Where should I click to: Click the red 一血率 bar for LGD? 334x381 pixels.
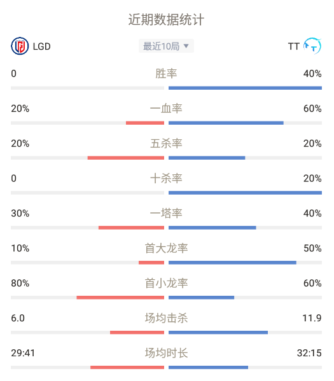[145, 123]
